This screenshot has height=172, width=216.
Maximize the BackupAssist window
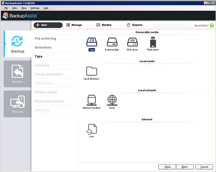tap(209, 3)
